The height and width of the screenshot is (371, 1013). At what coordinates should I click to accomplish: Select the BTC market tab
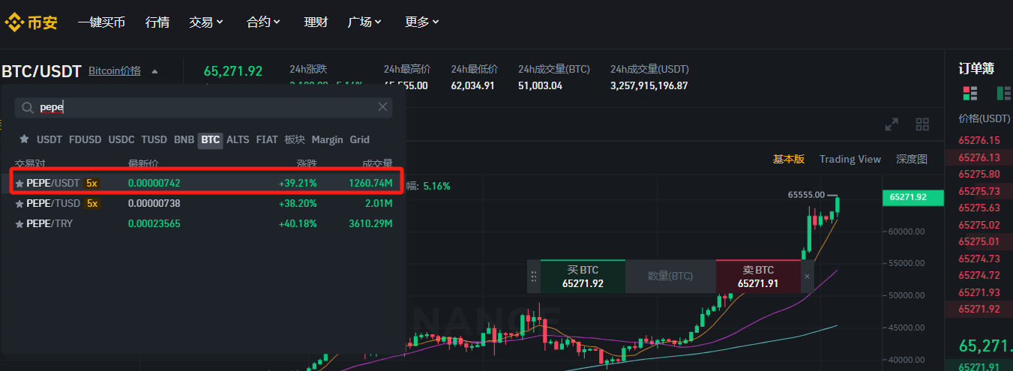210,140
